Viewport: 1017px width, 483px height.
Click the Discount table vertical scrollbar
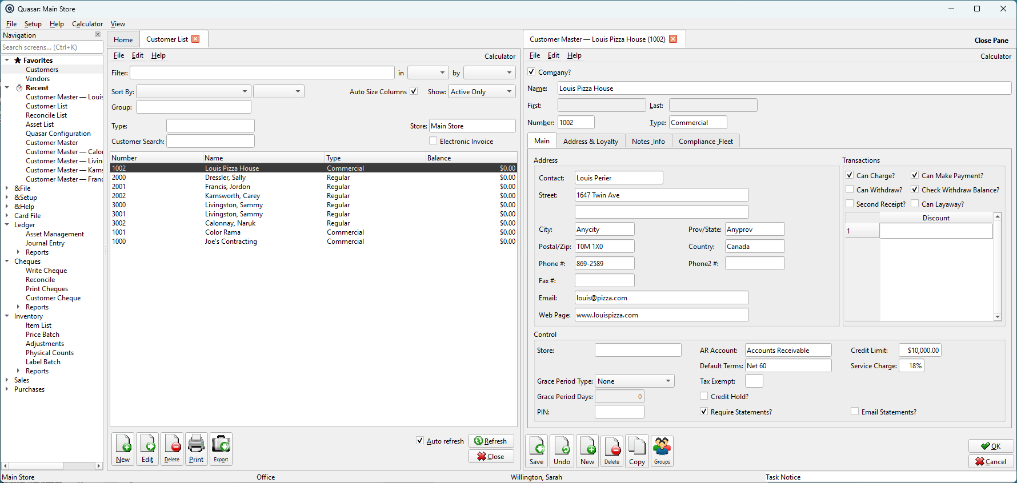pos(998,267)
